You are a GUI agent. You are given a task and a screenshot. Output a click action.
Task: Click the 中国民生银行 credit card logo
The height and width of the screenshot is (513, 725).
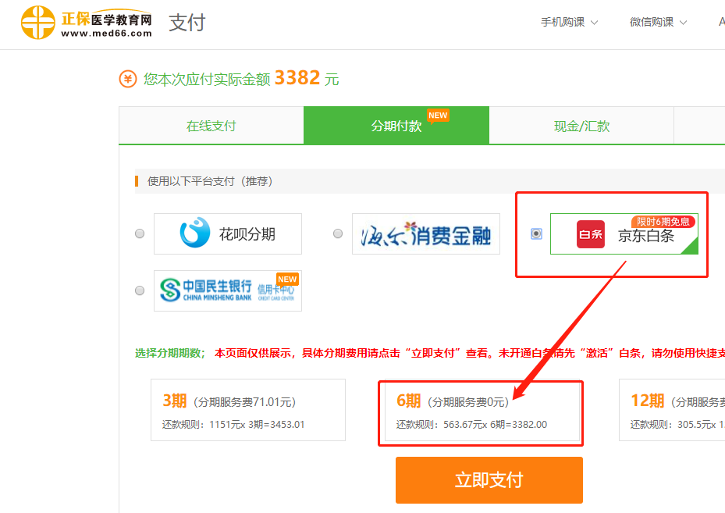pyautogui.click(x=228, y=290)
